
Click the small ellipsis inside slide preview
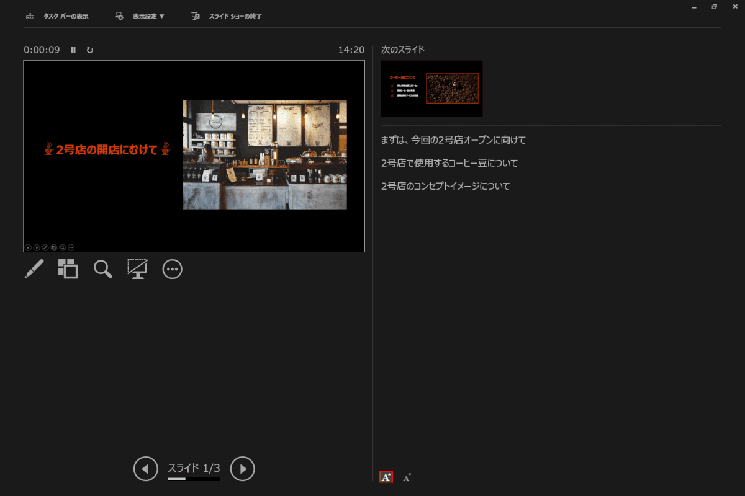coord(71,247)
